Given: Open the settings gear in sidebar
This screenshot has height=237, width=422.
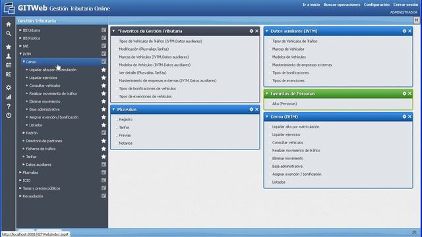Looking at the screenshot, I should coord(9,88).
